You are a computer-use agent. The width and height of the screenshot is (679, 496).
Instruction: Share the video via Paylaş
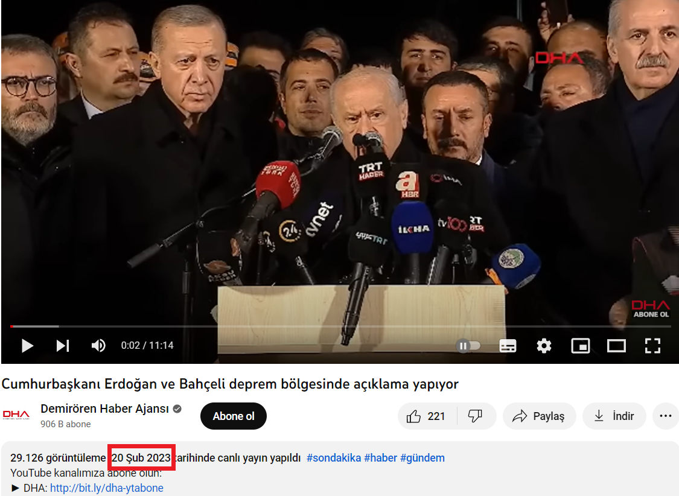pyautogui.click(x=538, y=416)
